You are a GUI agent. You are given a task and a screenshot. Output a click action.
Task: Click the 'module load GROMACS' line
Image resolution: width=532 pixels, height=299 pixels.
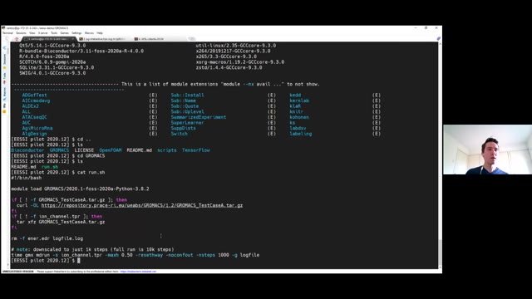(80, 189)
